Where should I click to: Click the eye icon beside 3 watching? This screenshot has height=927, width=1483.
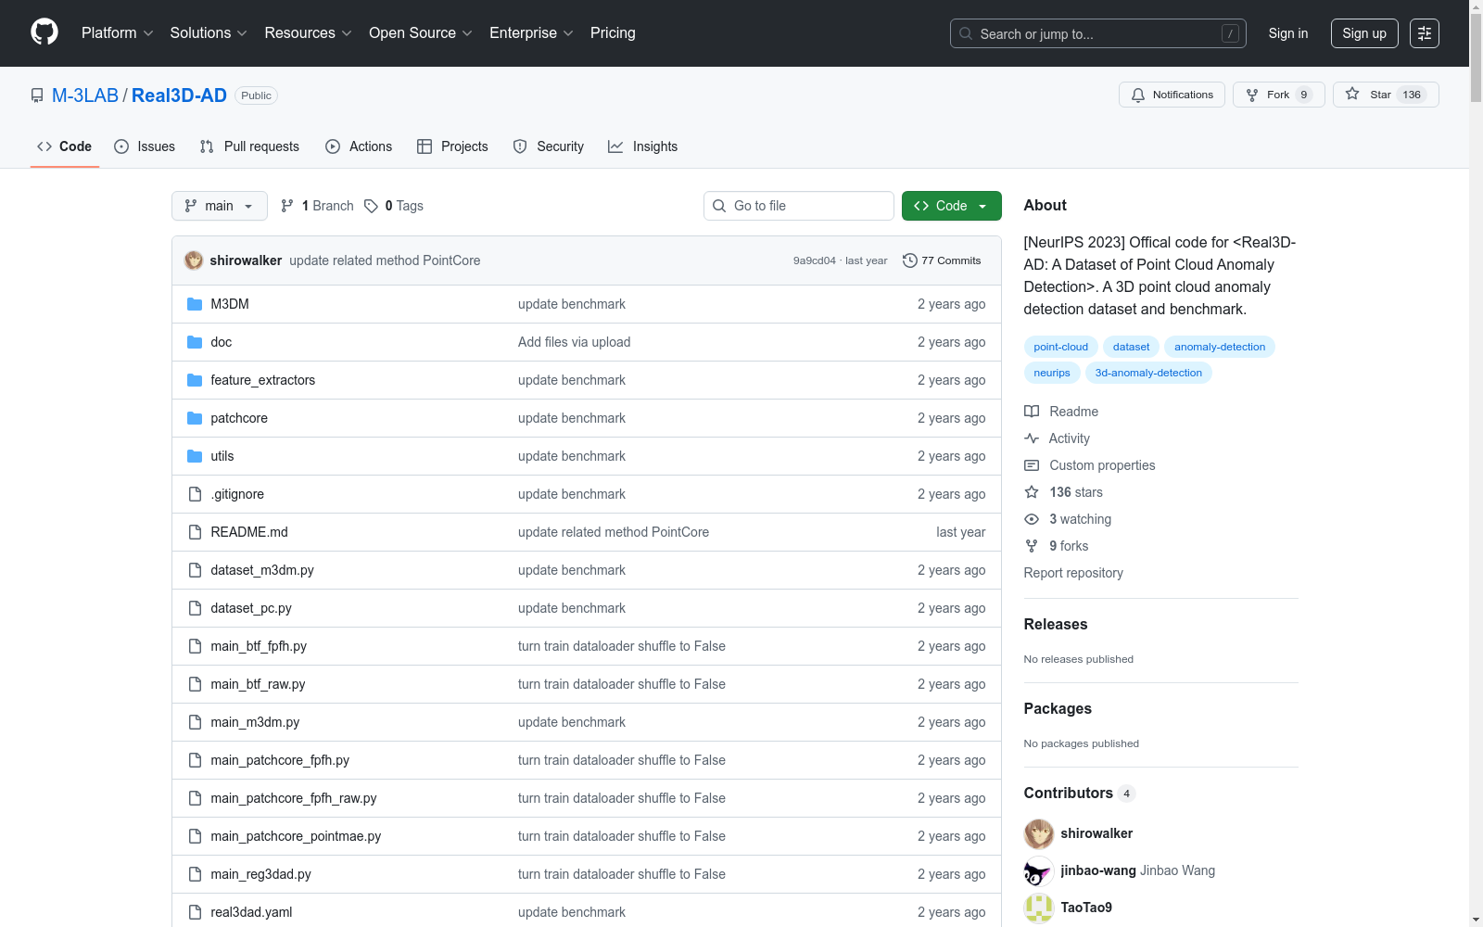[1032, 519]
